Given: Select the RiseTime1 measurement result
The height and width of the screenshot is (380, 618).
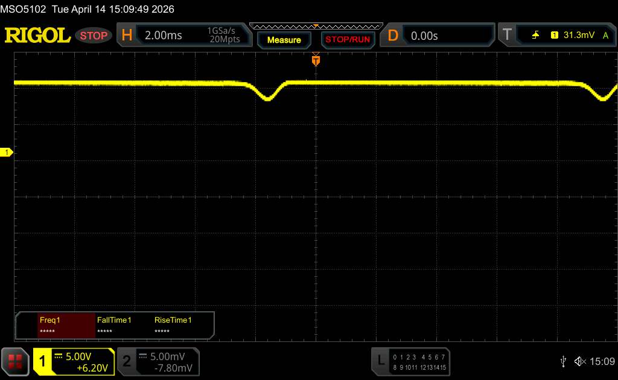Looking at the screenshot, I should pos(173,325).
